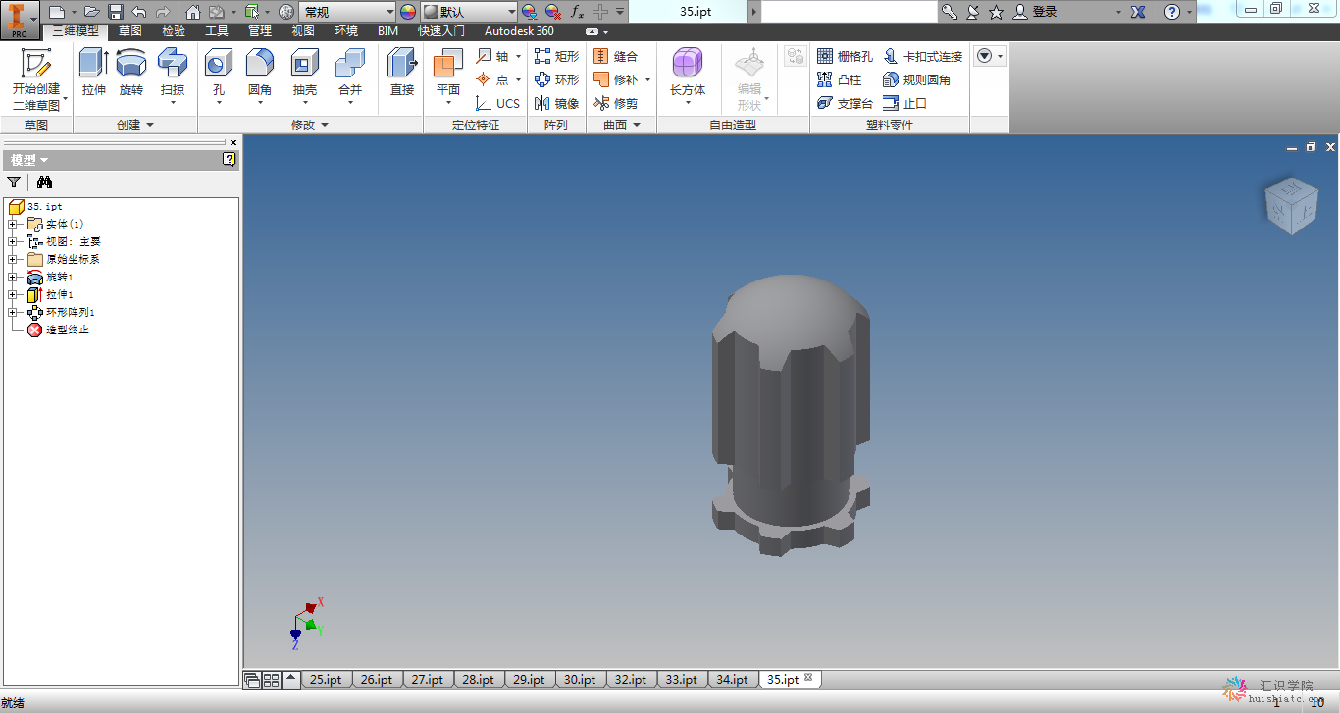Click the Undo arrow in quick access toolbar
Screen dimensions: 1340x713
139,12
